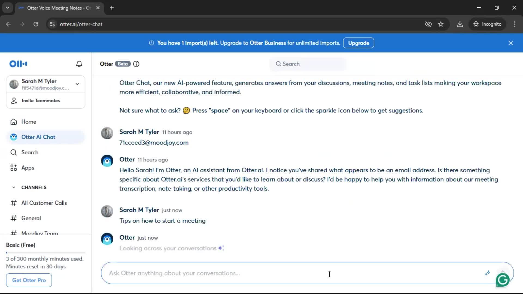The height and width of the screenshot is (294, 523).
Task: Open the browser downloads icon
Action: coord(460,24)
